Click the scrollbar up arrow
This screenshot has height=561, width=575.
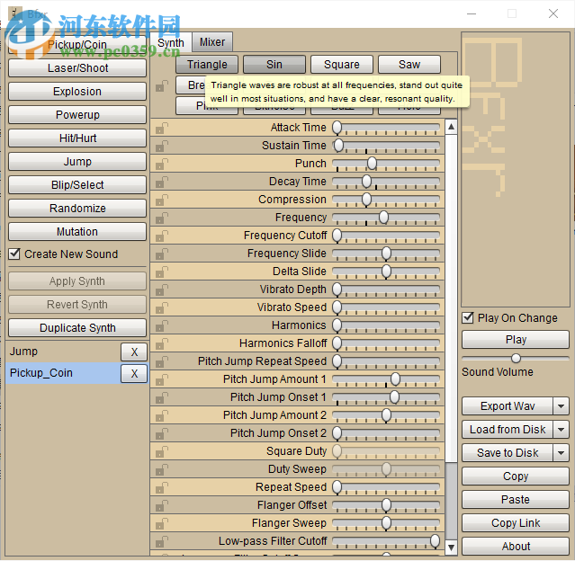click(451, 127)
